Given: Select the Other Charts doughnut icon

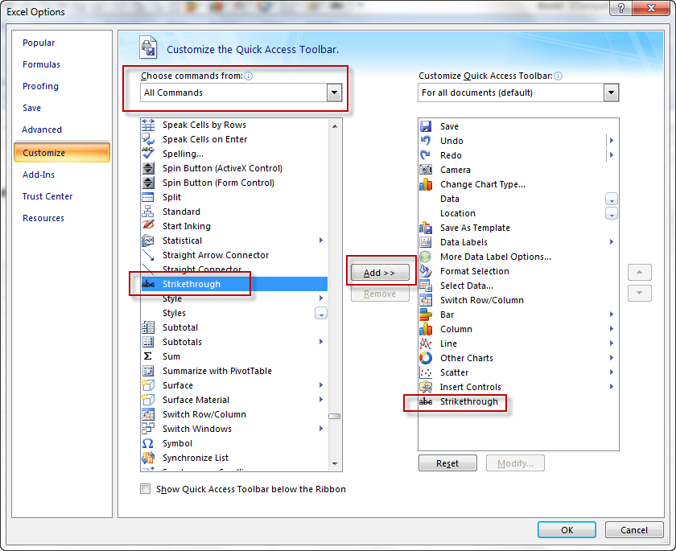Looking at the screenshot, I should (426, 358).
